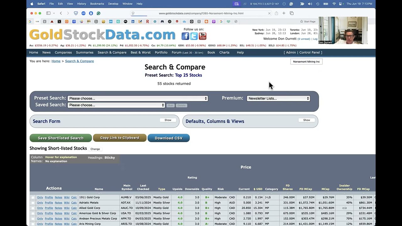Image resolution: width=402 pixels, height=226 pixels.
Task: Open a new tab with plus icon
Action: tap(284, 13)
